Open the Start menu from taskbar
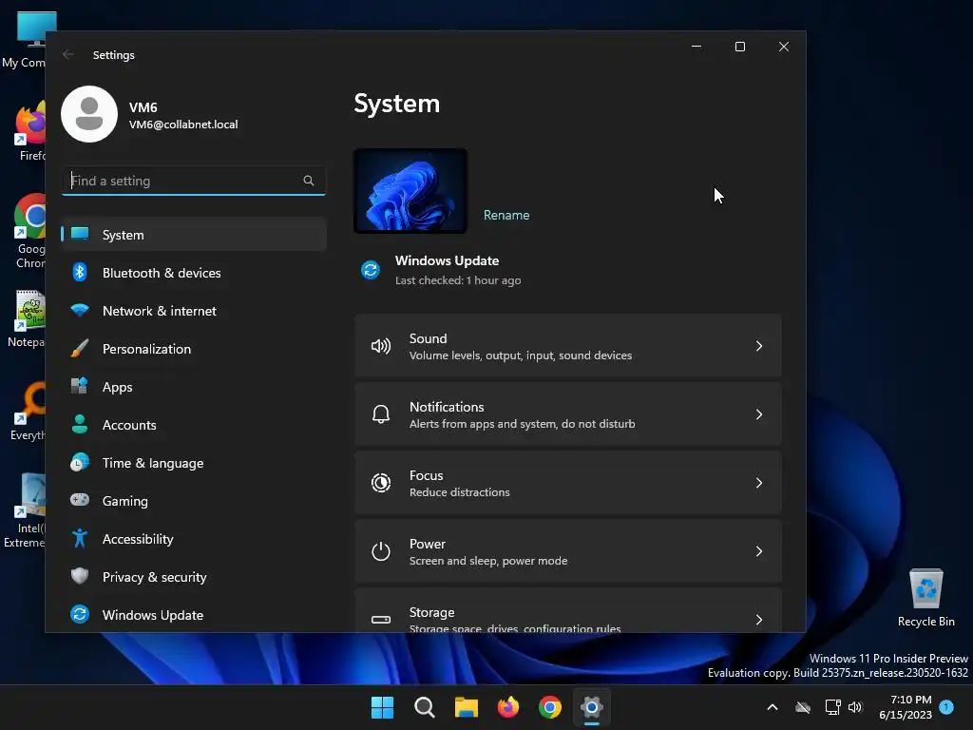 click(x=382, y=707)
